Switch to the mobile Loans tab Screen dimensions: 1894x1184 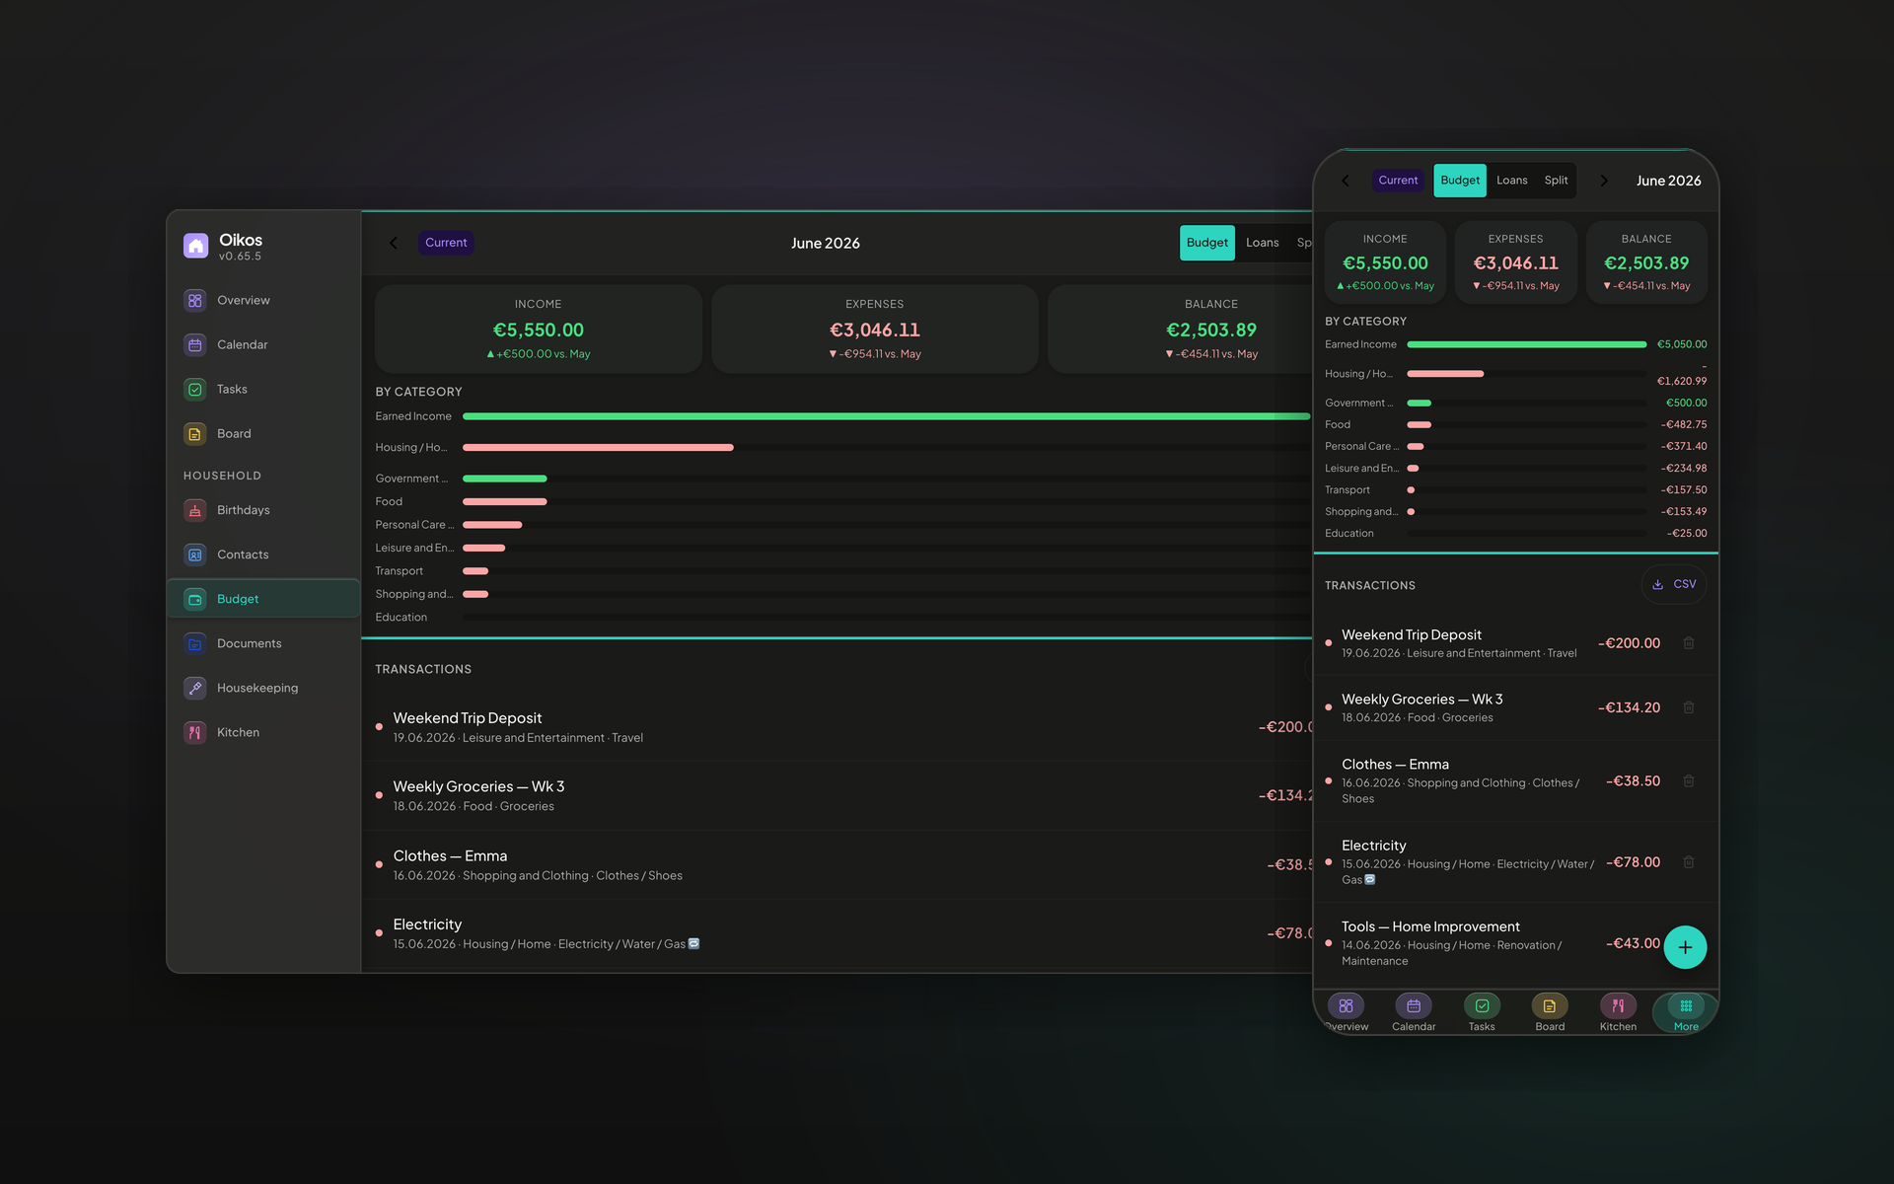(x=1511, y=181)
